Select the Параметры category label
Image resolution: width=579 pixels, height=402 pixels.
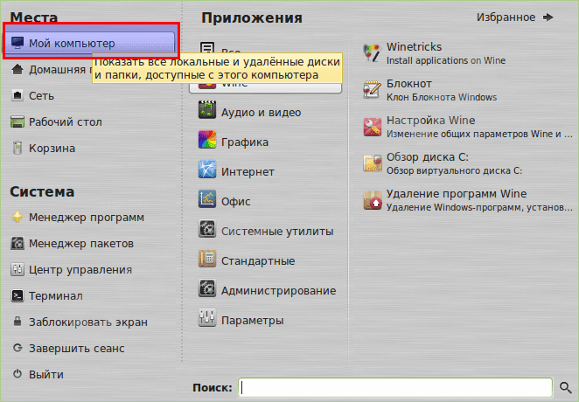click(x=252, y=321)
